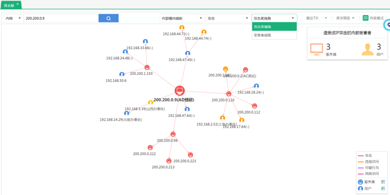Click the 200.200.0.223 server node icon
The height and width of the screenshot is (195, 390).
tap(190, 155)
